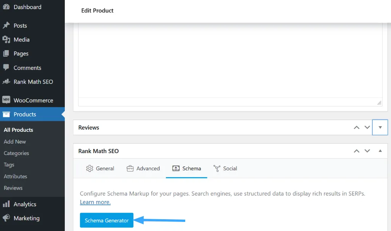Image resolution: width=391 pixels, height=231 pixels.
Task: Move the Reviews panel down
Action: point(367,127)
